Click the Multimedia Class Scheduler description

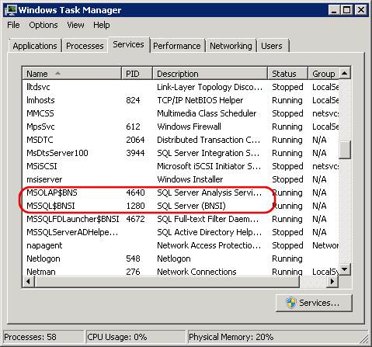pyautogui.click(x=207, y=113)
